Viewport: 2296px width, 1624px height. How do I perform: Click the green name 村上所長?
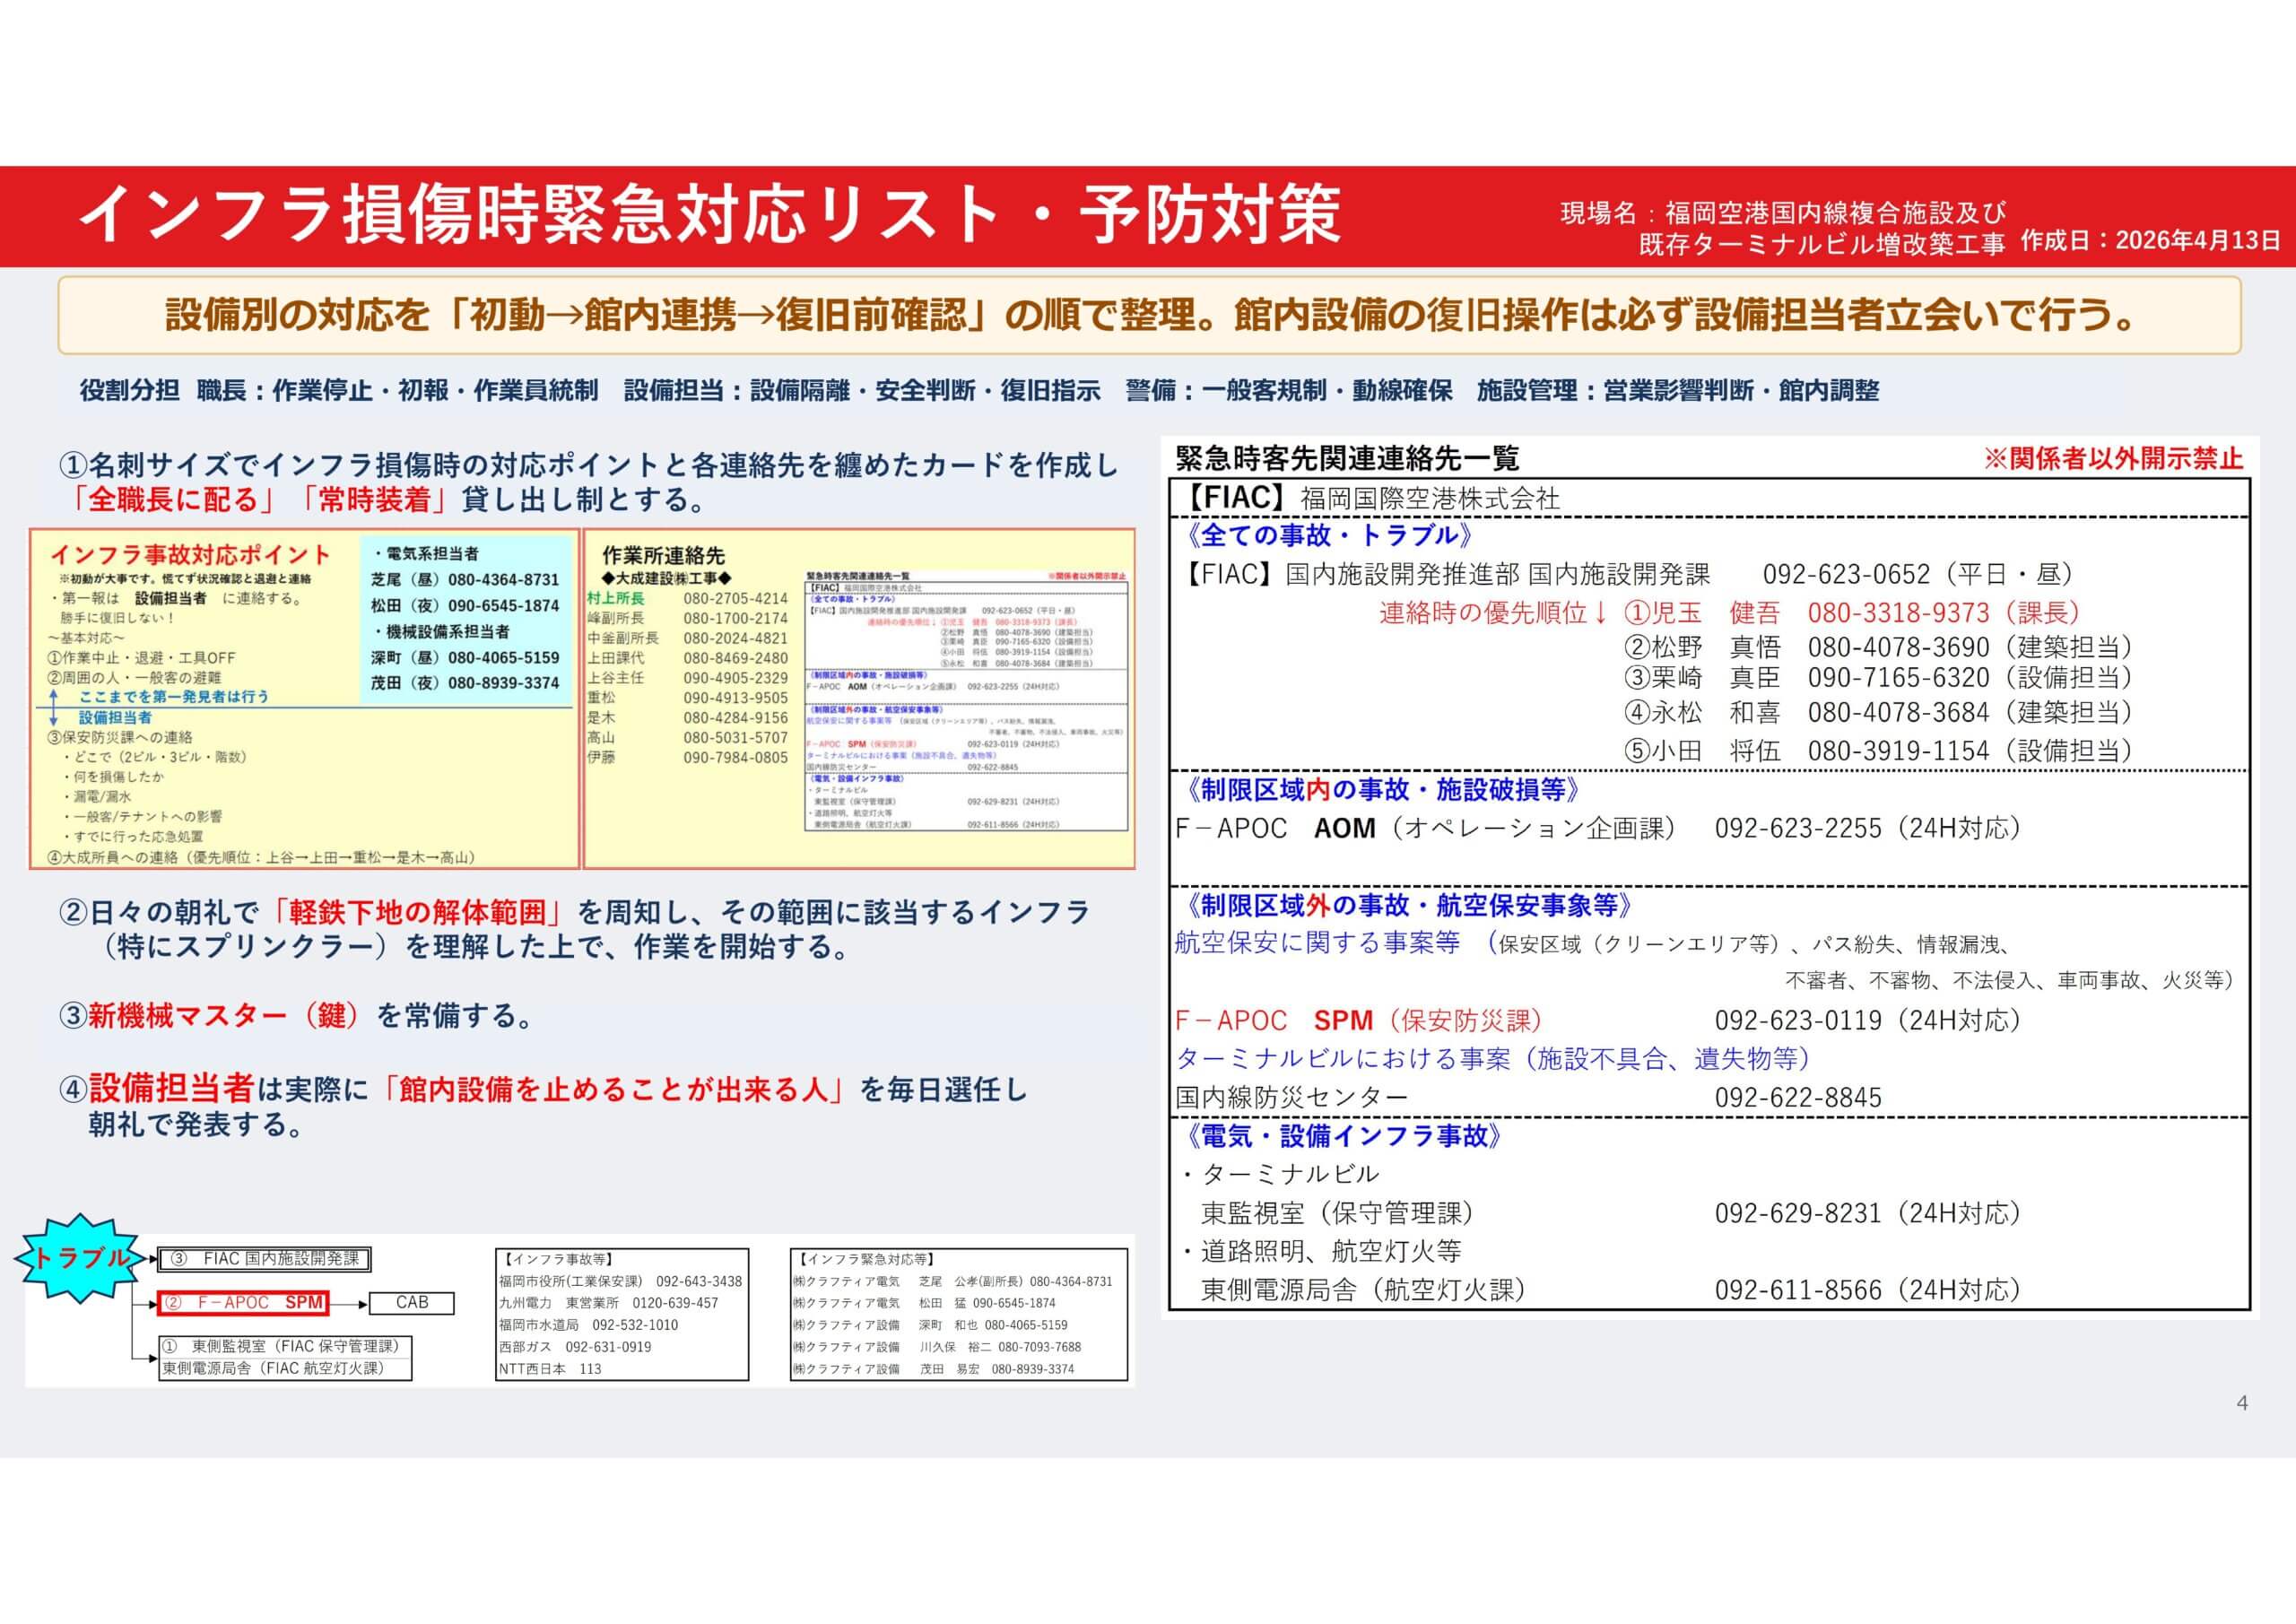[616, 598]
